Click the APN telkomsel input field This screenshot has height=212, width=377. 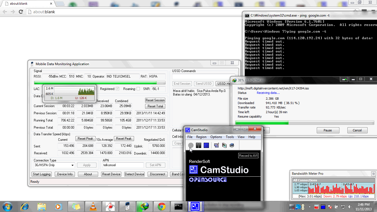(123, 165)
